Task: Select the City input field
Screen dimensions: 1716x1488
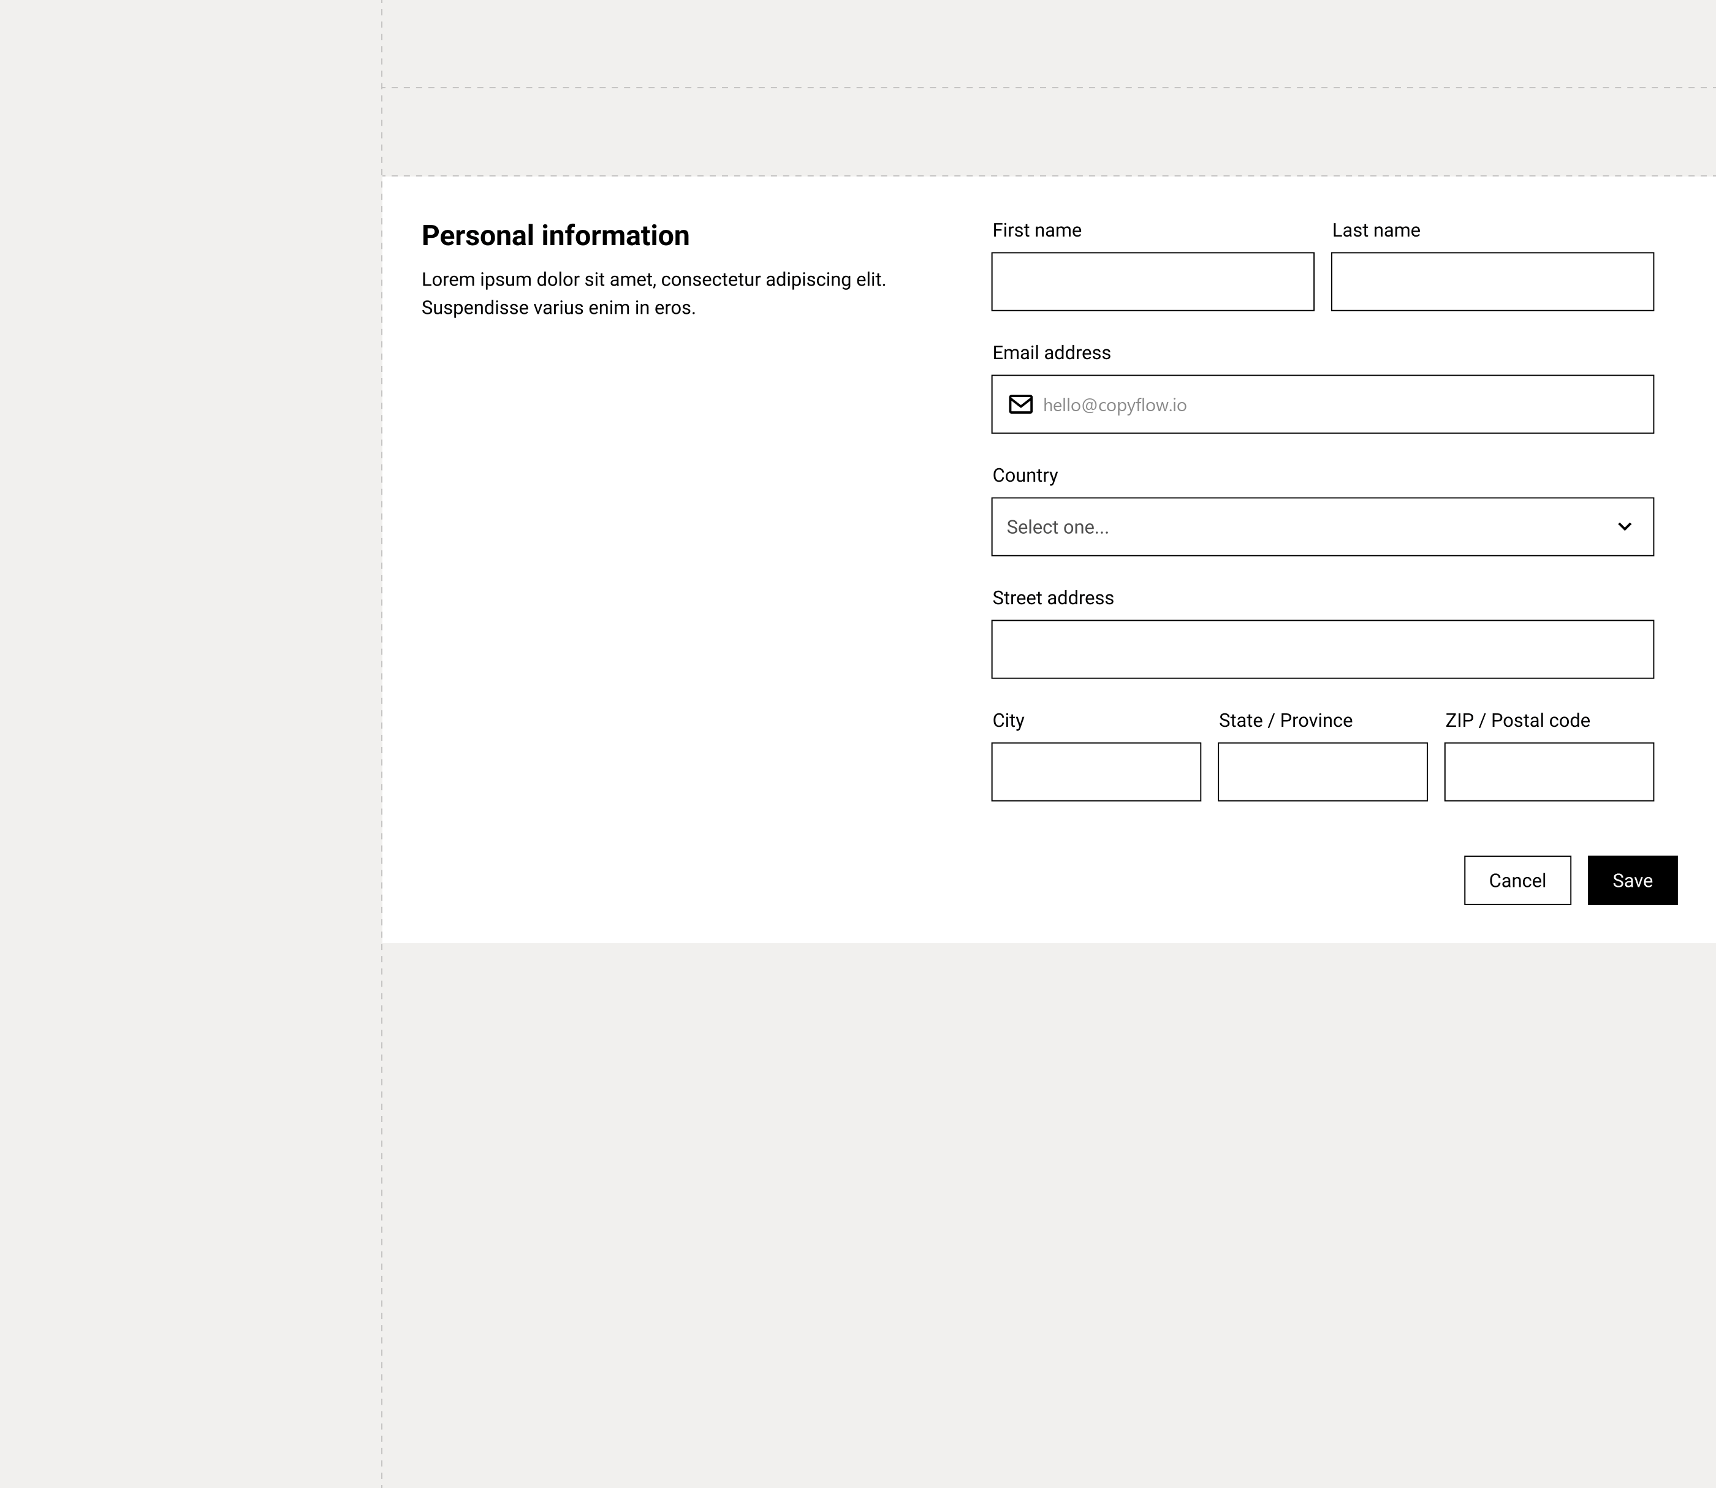Action: point(1096,772)
